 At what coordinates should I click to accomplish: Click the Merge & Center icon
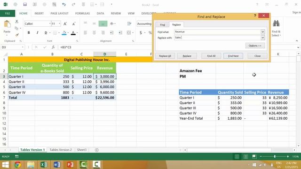129,33
